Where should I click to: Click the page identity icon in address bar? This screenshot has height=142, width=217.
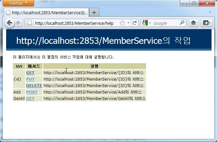30,23
